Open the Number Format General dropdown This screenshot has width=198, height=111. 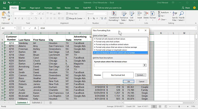[x=106, y=14]
